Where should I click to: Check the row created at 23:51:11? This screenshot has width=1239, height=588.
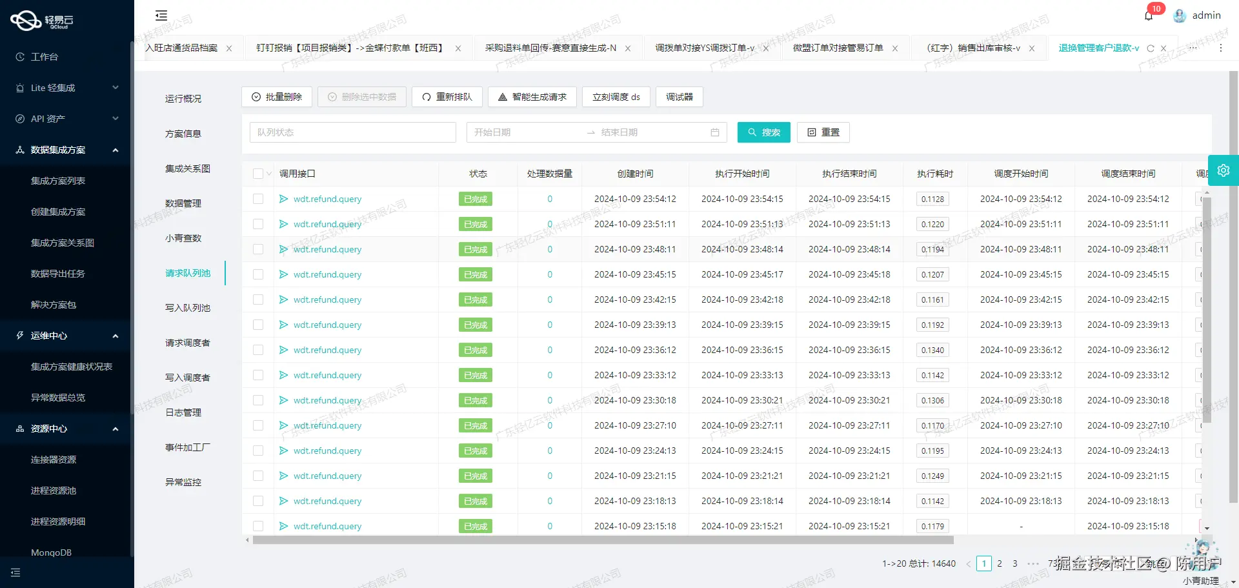[x=258, y=224]
